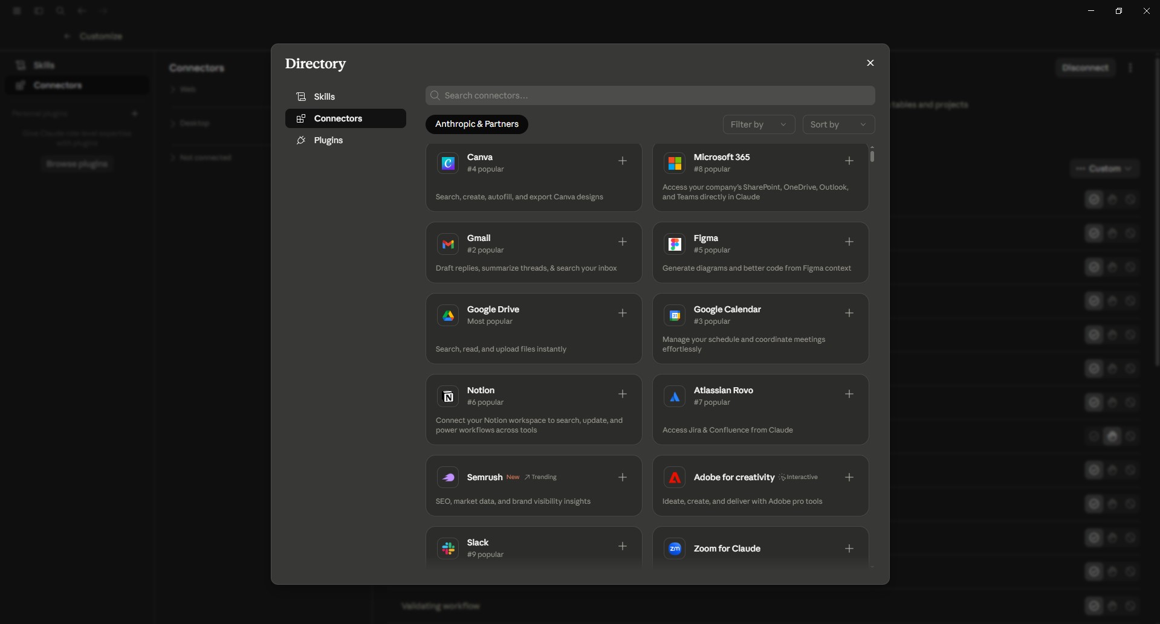Click the magnifier icon in search field

pyautogui.click(x=435, y=95)
